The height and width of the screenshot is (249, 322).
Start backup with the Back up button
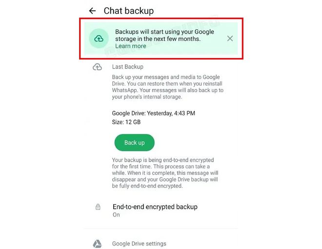coord(134,143)
